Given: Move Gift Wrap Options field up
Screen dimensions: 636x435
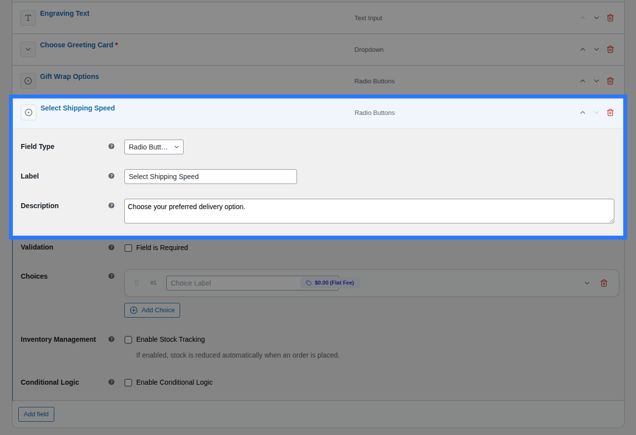Looking at the screenshot, I should pyautogui.click(x=583, y=81).
